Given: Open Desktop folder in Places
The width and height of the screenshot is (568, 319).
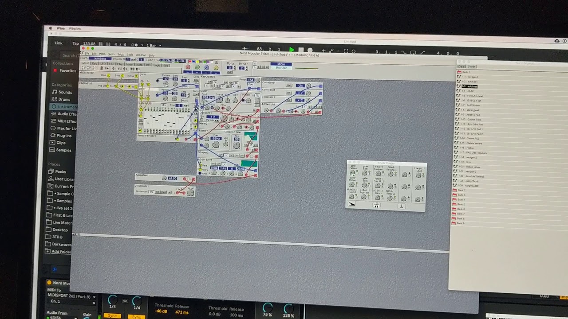Looking at the screenshot, I should [x=60, y=230].
